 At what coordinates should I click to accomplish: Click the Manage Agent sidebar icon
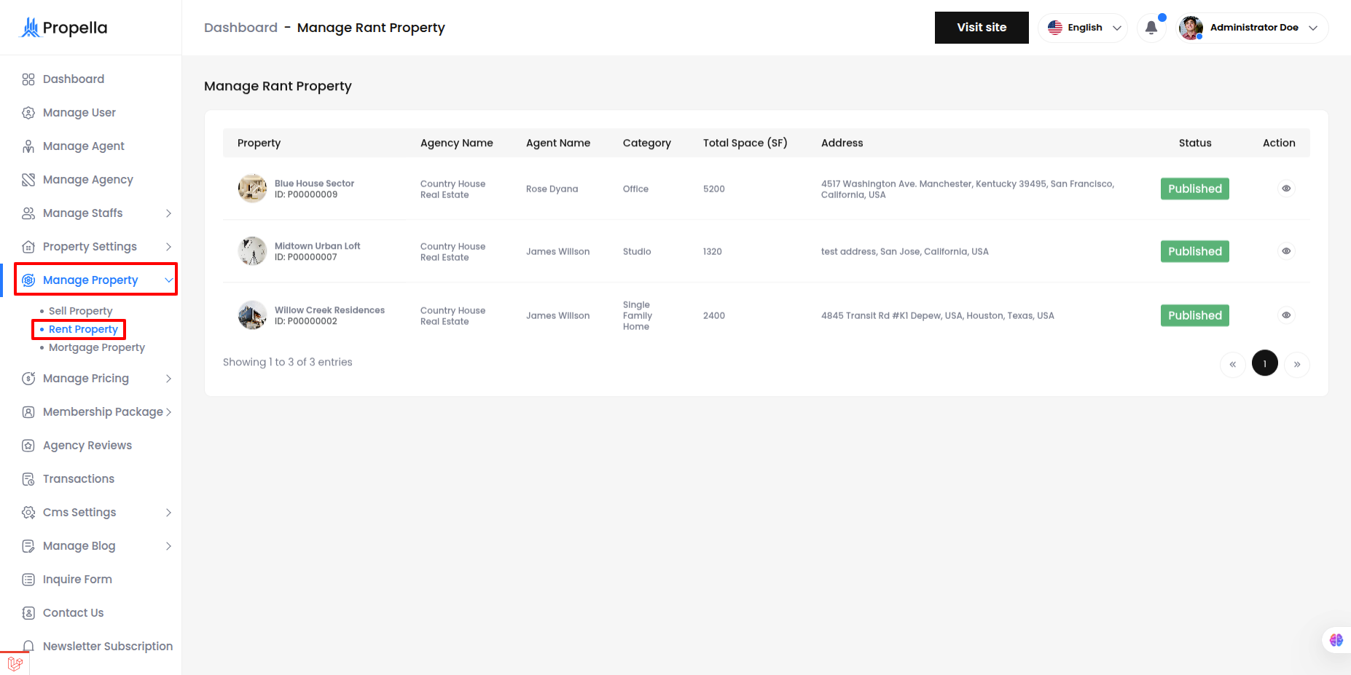(28, 146)
